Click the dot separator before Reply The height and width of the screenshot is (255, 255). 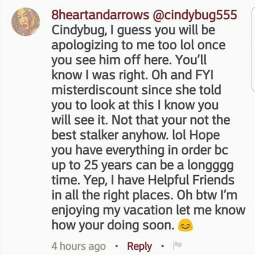tap(116, 246)
